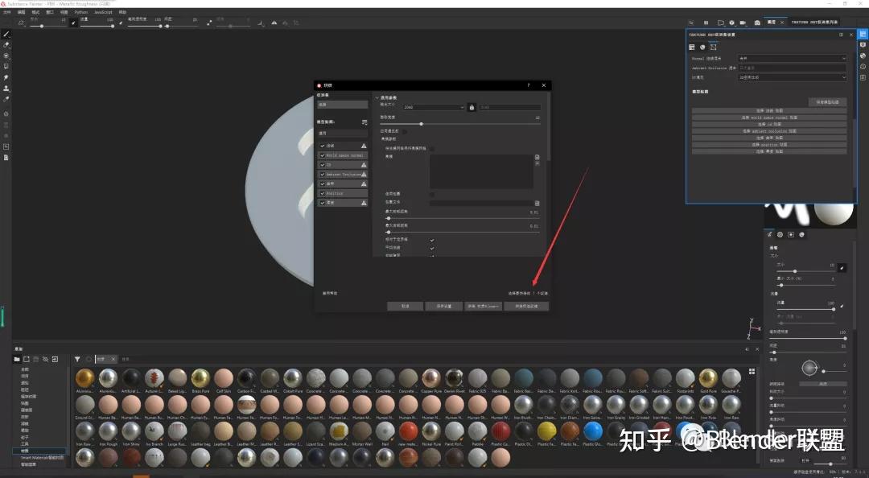Select the Clone stamp tool
This screenshot has height=478, width=869.
(x=6, y=89)
